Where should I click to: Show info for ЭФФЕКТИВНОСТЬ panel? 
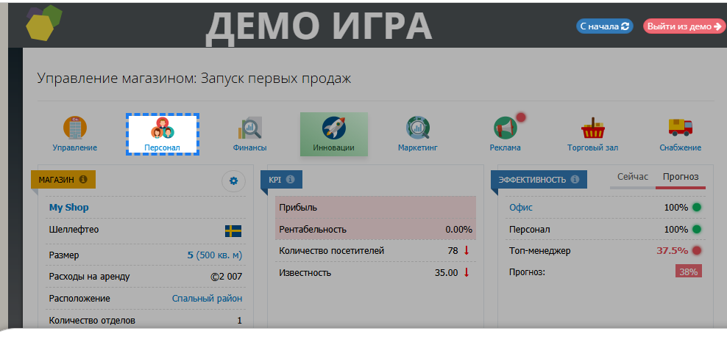(x=575, y=179)
